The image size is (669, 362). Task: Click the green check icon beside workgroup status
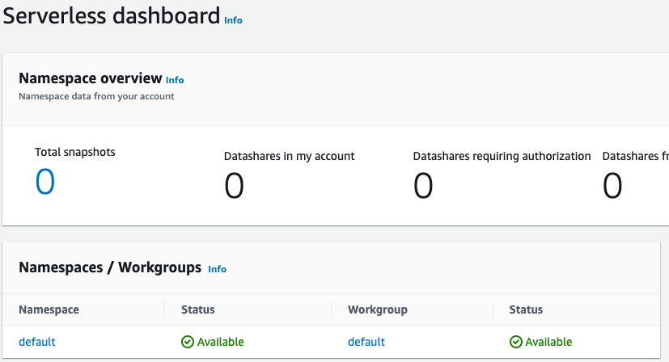coord(516,342)
